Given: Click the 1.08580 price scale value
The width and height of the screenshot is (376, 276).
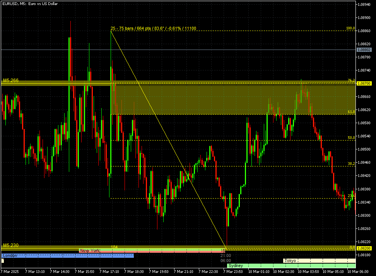Looking at the screenshot, I should tap(364, 123).
